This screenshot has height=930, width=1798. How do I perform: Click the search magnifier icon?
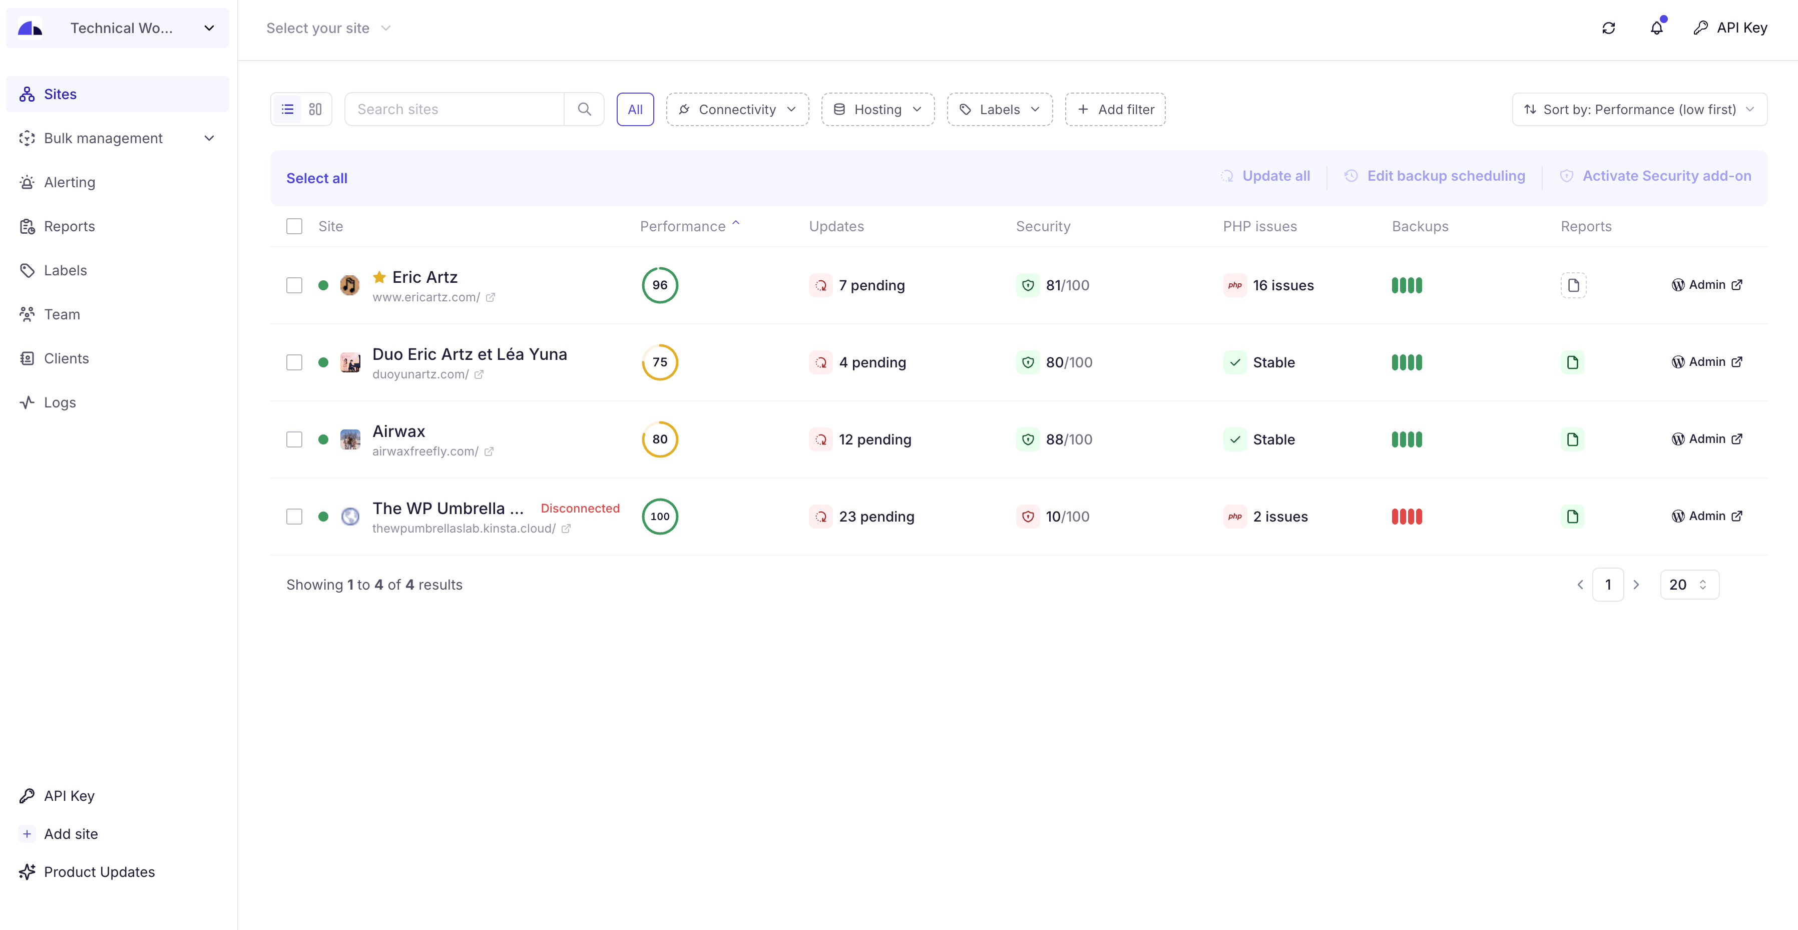[x=584, y=110]
